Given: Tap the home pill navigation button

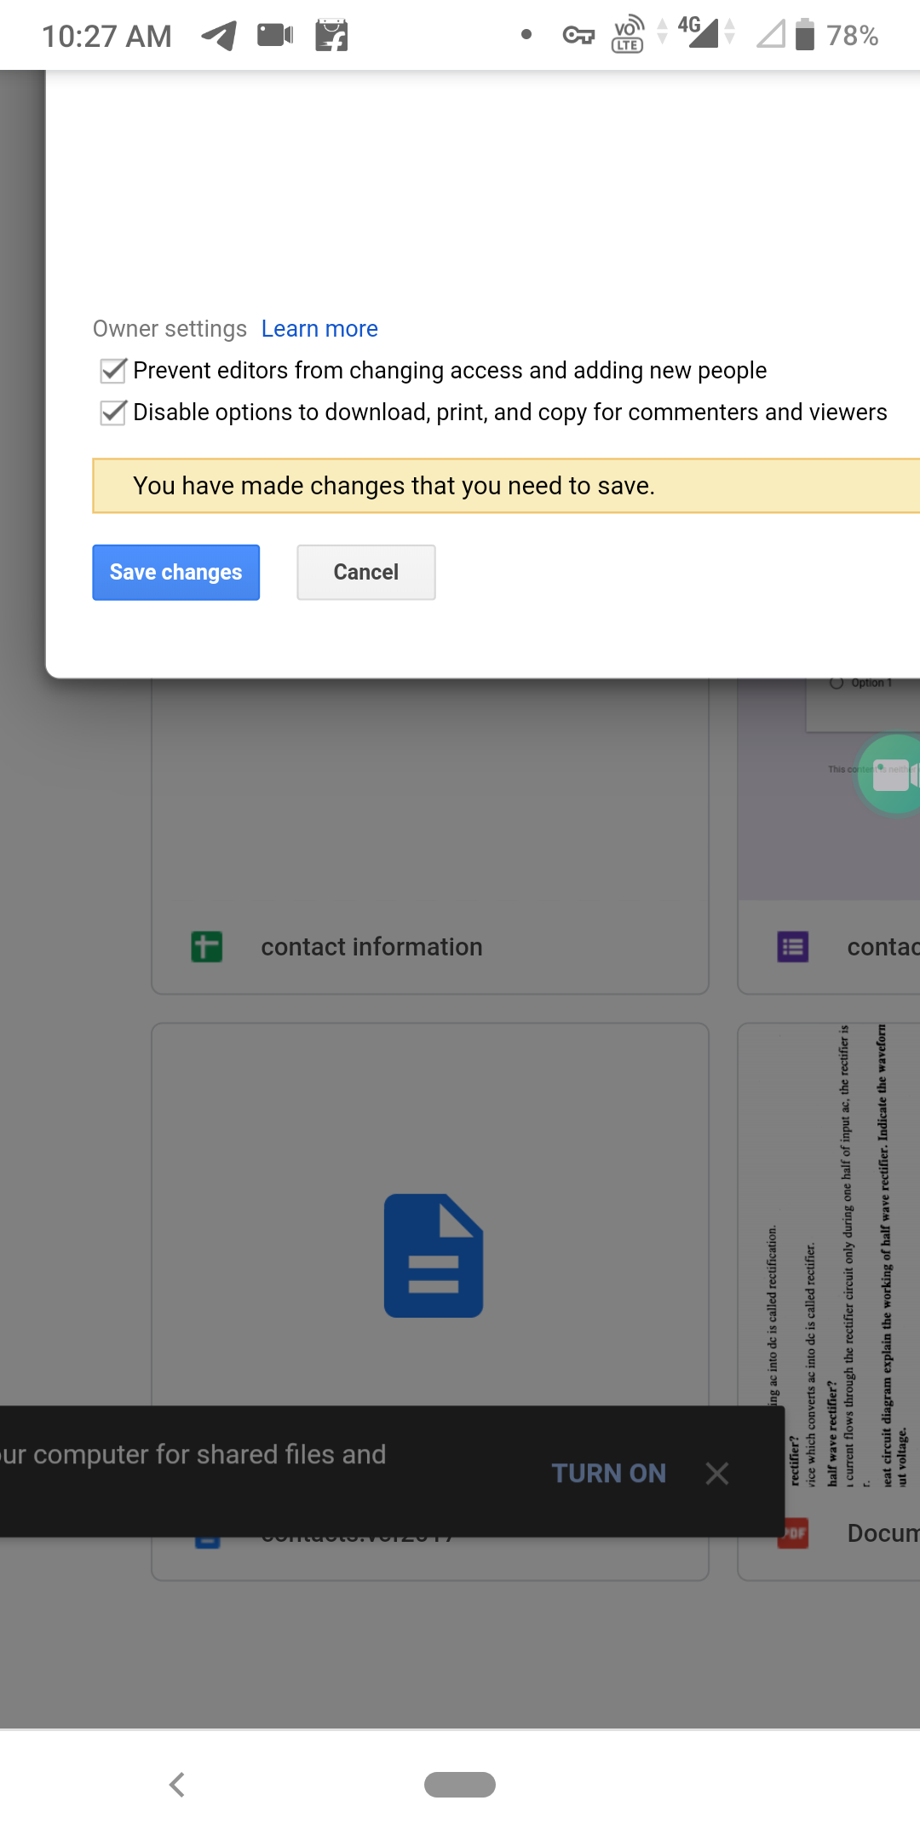Looking at the screenshot, I should coord(460,1785).
